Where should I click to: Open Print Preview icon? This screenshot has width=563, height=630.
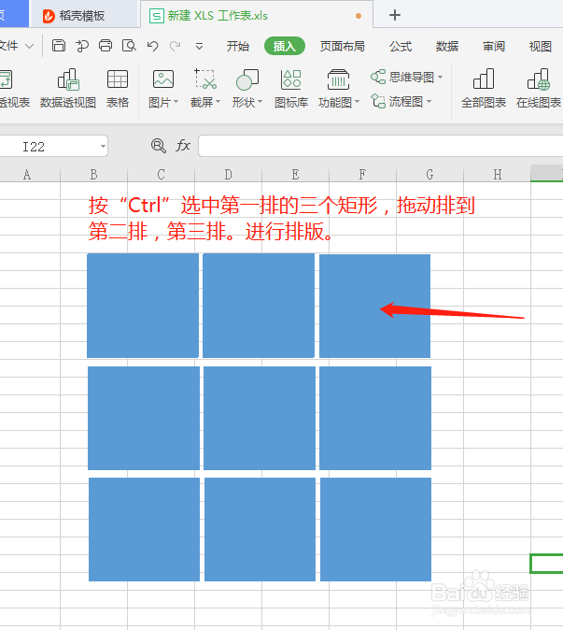(x=129, y=46)
